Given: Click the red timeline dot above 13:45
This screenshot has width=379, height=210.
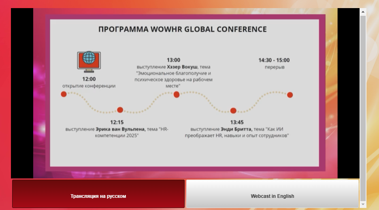Looking at the screenshot, I should pos(233,110).
